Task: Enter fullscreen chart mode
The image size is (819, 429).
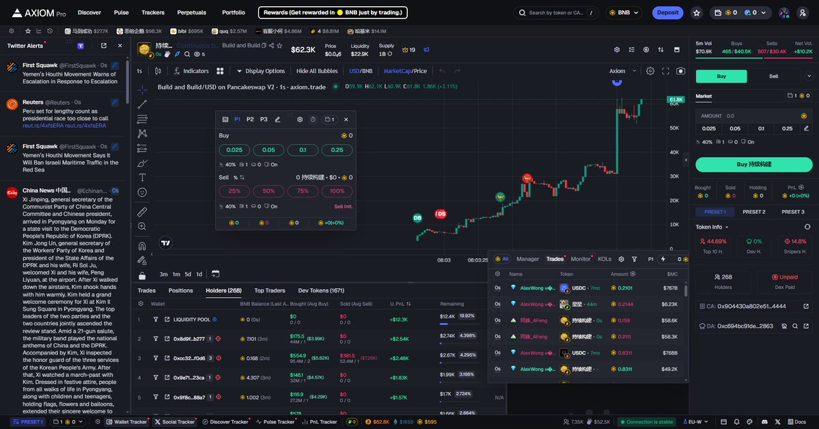Action: [x=665, y=71]
